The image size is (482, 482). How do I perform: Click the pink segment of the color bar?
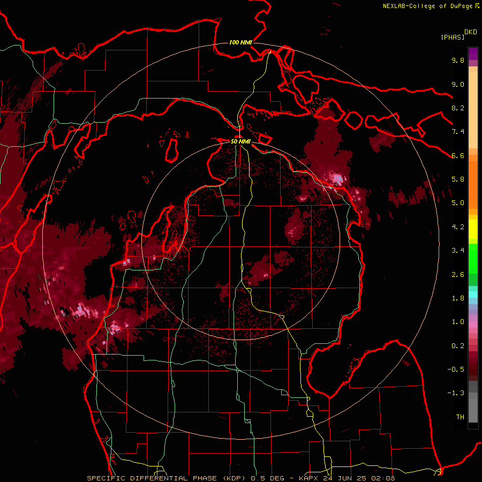pos(473,325)
